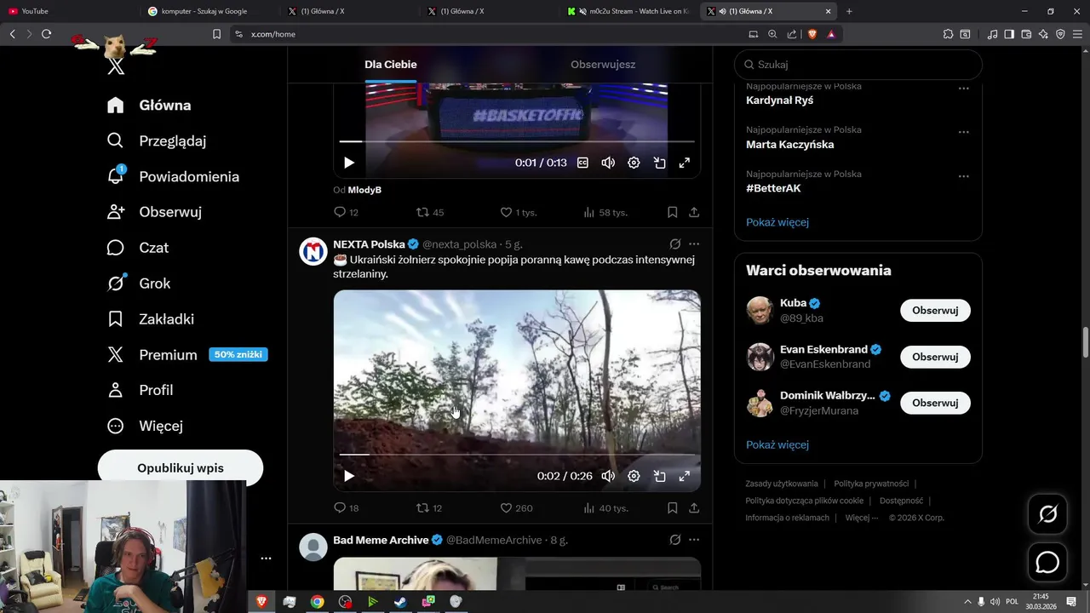
Task: Open more options for the Marta Kaczyńska trend
Action: click(x=964, y=133)
